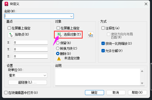
Task: Uncheck 允许分解(P) option
Action: click(103, 51)
